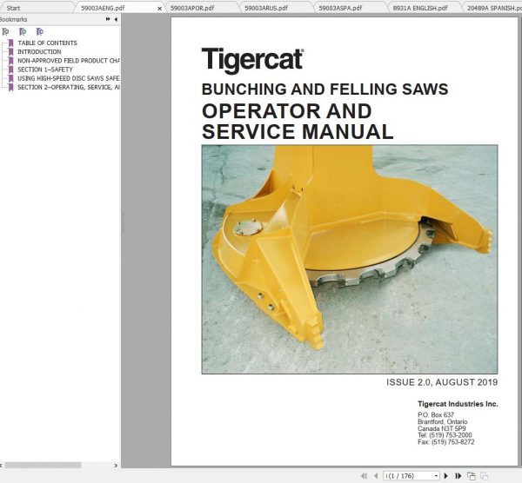The image size is (522, 483).
Task: Open the TABLE OF CONTENTS bookmark
Action: pos(47,43)
